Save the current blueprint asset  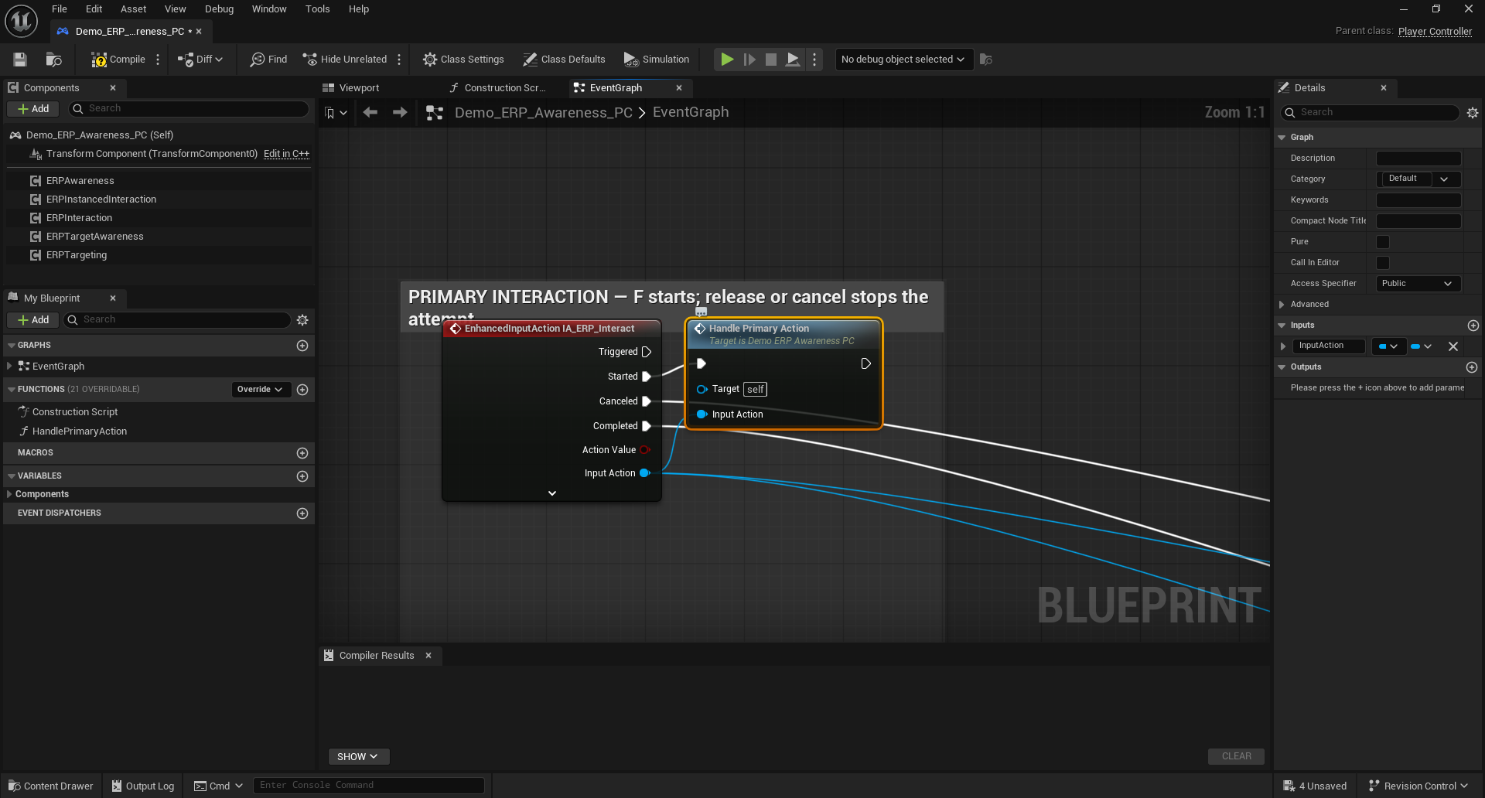[20, 60]
